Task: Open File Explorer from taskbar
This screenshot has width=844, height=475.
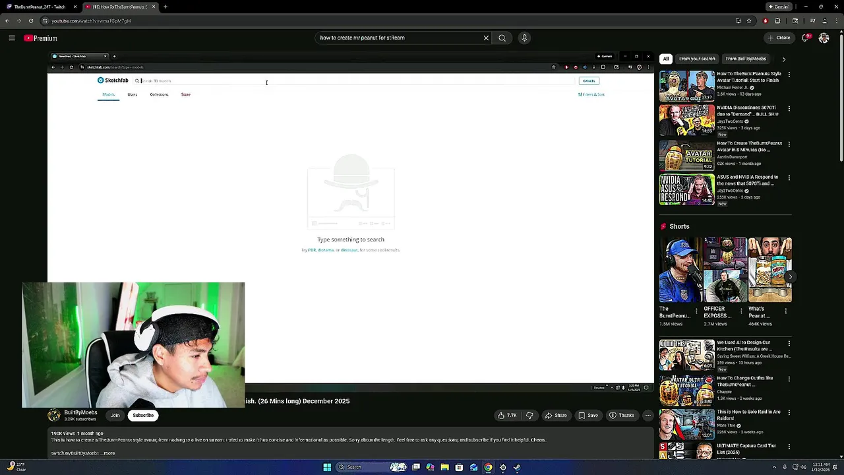Action: coord(444,467)
